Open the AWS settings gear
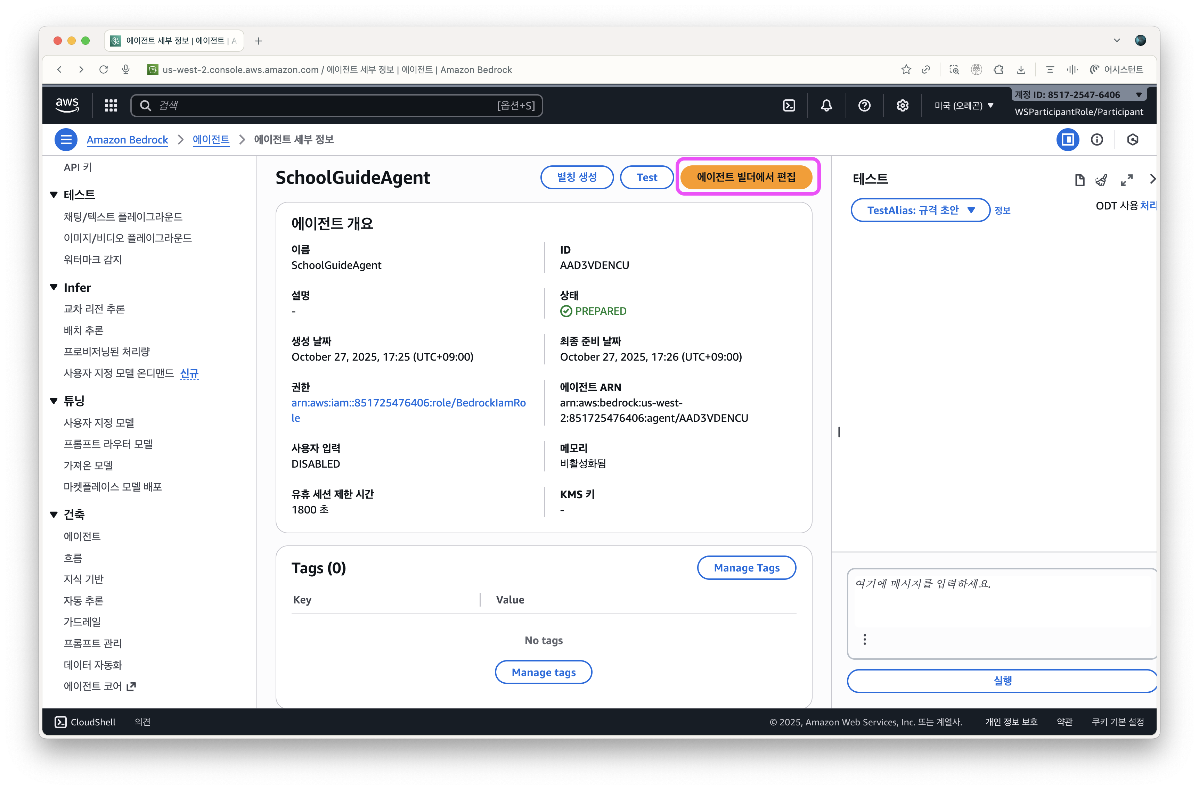Image resolution: width=1199 pixels, height=790 pixels. click(903, 105)
